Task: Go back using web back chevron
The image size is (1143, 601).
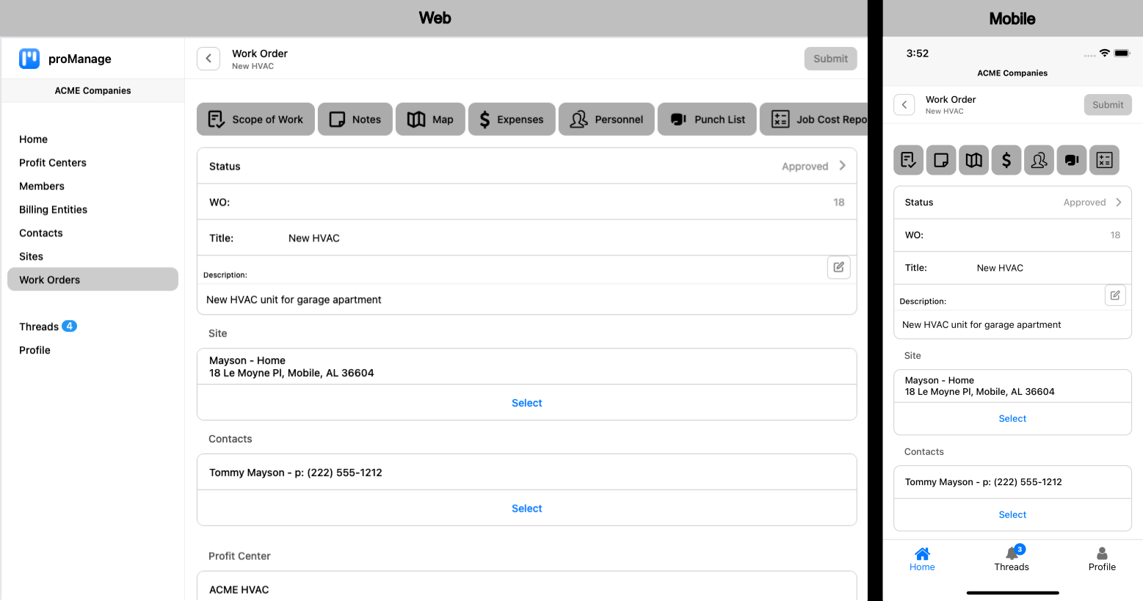Action: (x=208, y=59)
